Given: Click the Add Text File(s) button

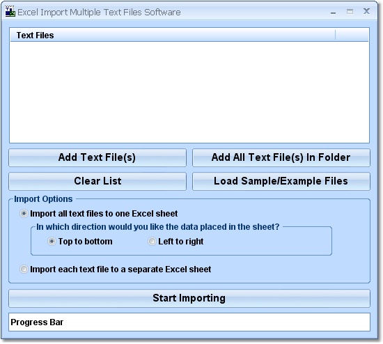Looking at the screenshot, I should (x=97, y=157).
